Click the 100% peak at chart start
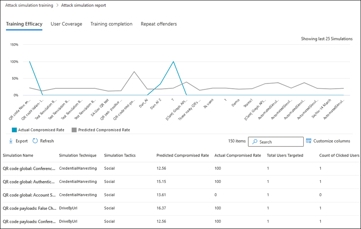The image size is (361, 229). coord(30,62)
